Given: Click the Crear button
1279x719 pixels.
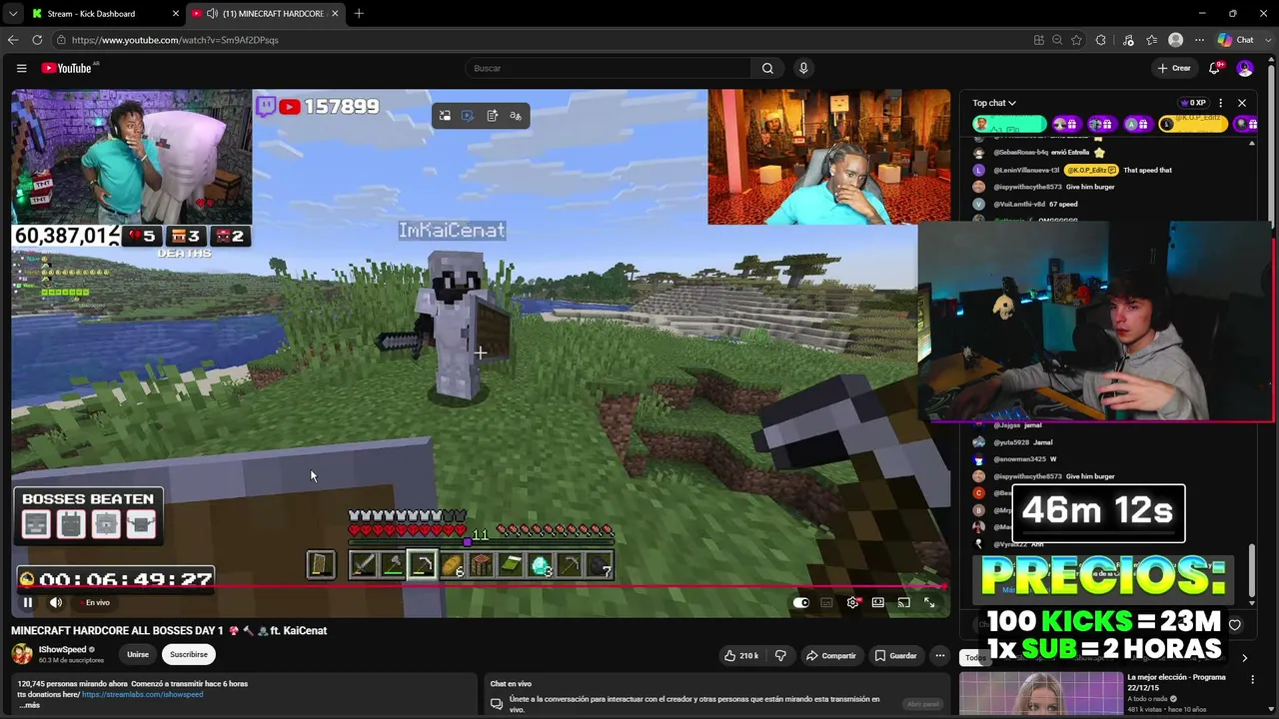Looking at the screenshot, I should tap(1173, 68).
